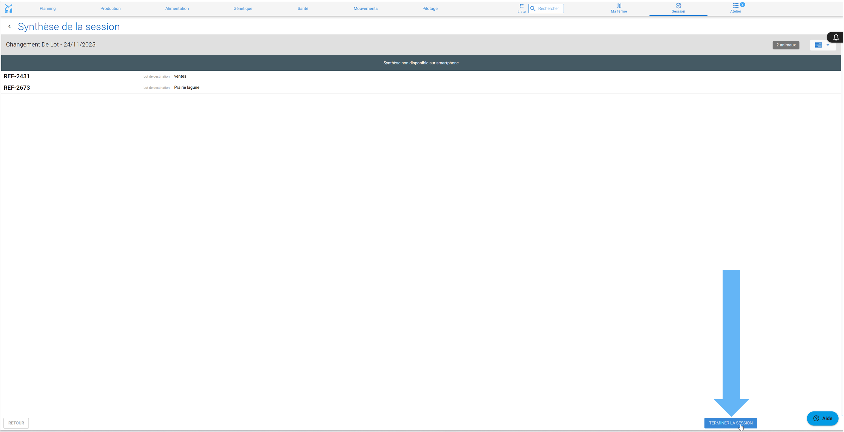The width and height of the screenshot is (844, 432).
Task: Open the Mouvements menu
Action: [365, 9]
